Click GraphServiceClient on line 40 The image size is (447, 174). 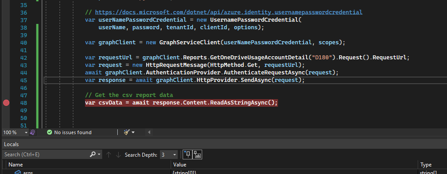[x=190, y=43]
